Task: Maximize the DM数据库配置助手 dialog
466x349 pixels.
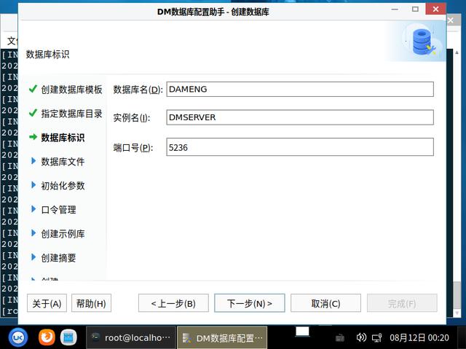Action: point(415,9)
